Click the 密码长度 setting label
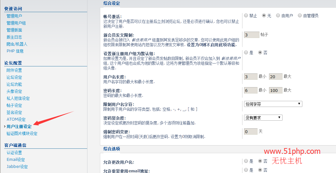 click(112, 91)
